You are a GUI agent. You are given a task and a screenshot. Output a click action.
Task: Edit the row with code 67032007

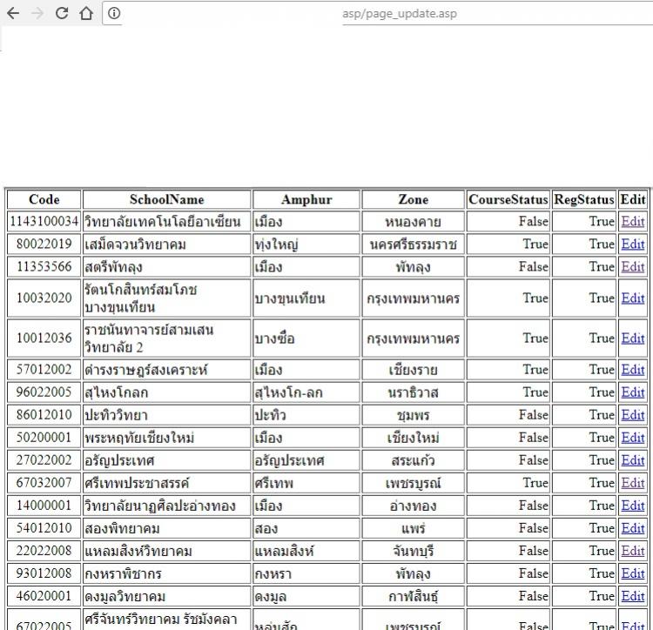click(x=632, y=483)
